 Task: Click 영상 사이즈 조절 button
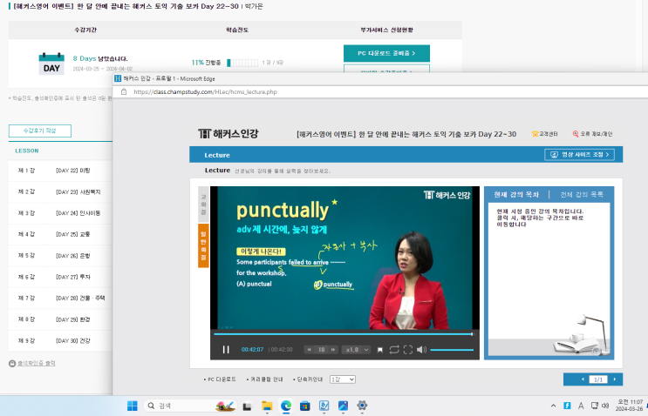579,155
